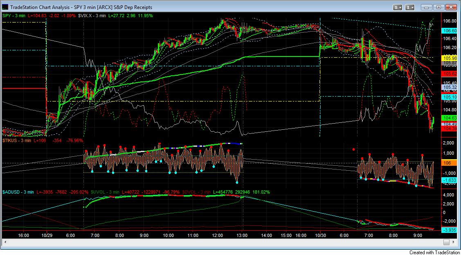Open the I interval-link dropdown in title bar
The image size is (461, 255).
coord(410,7)
